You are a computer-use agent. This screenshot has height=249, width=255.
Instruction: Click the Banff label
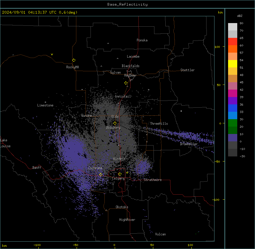coord(37,168)
